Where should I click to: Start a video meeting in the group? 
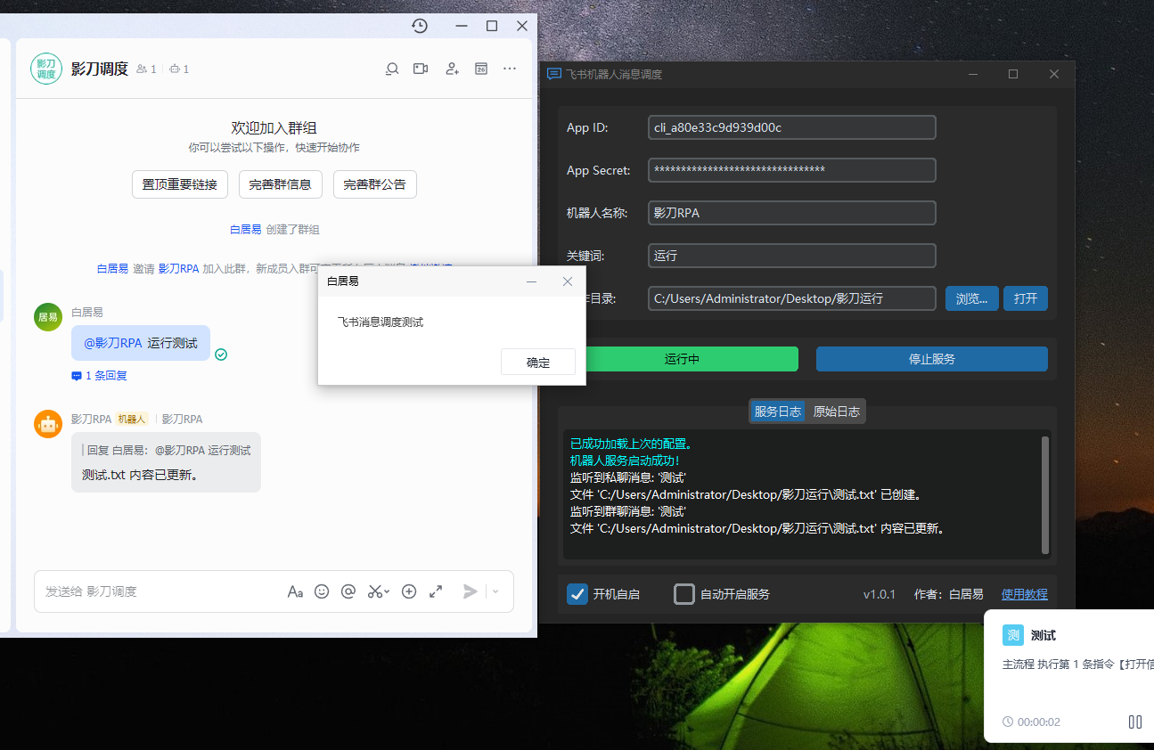point(421,69)
